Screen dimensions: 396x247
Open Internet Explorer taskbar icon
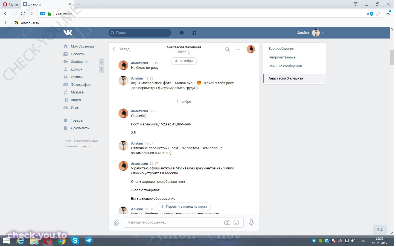(21, 241)
